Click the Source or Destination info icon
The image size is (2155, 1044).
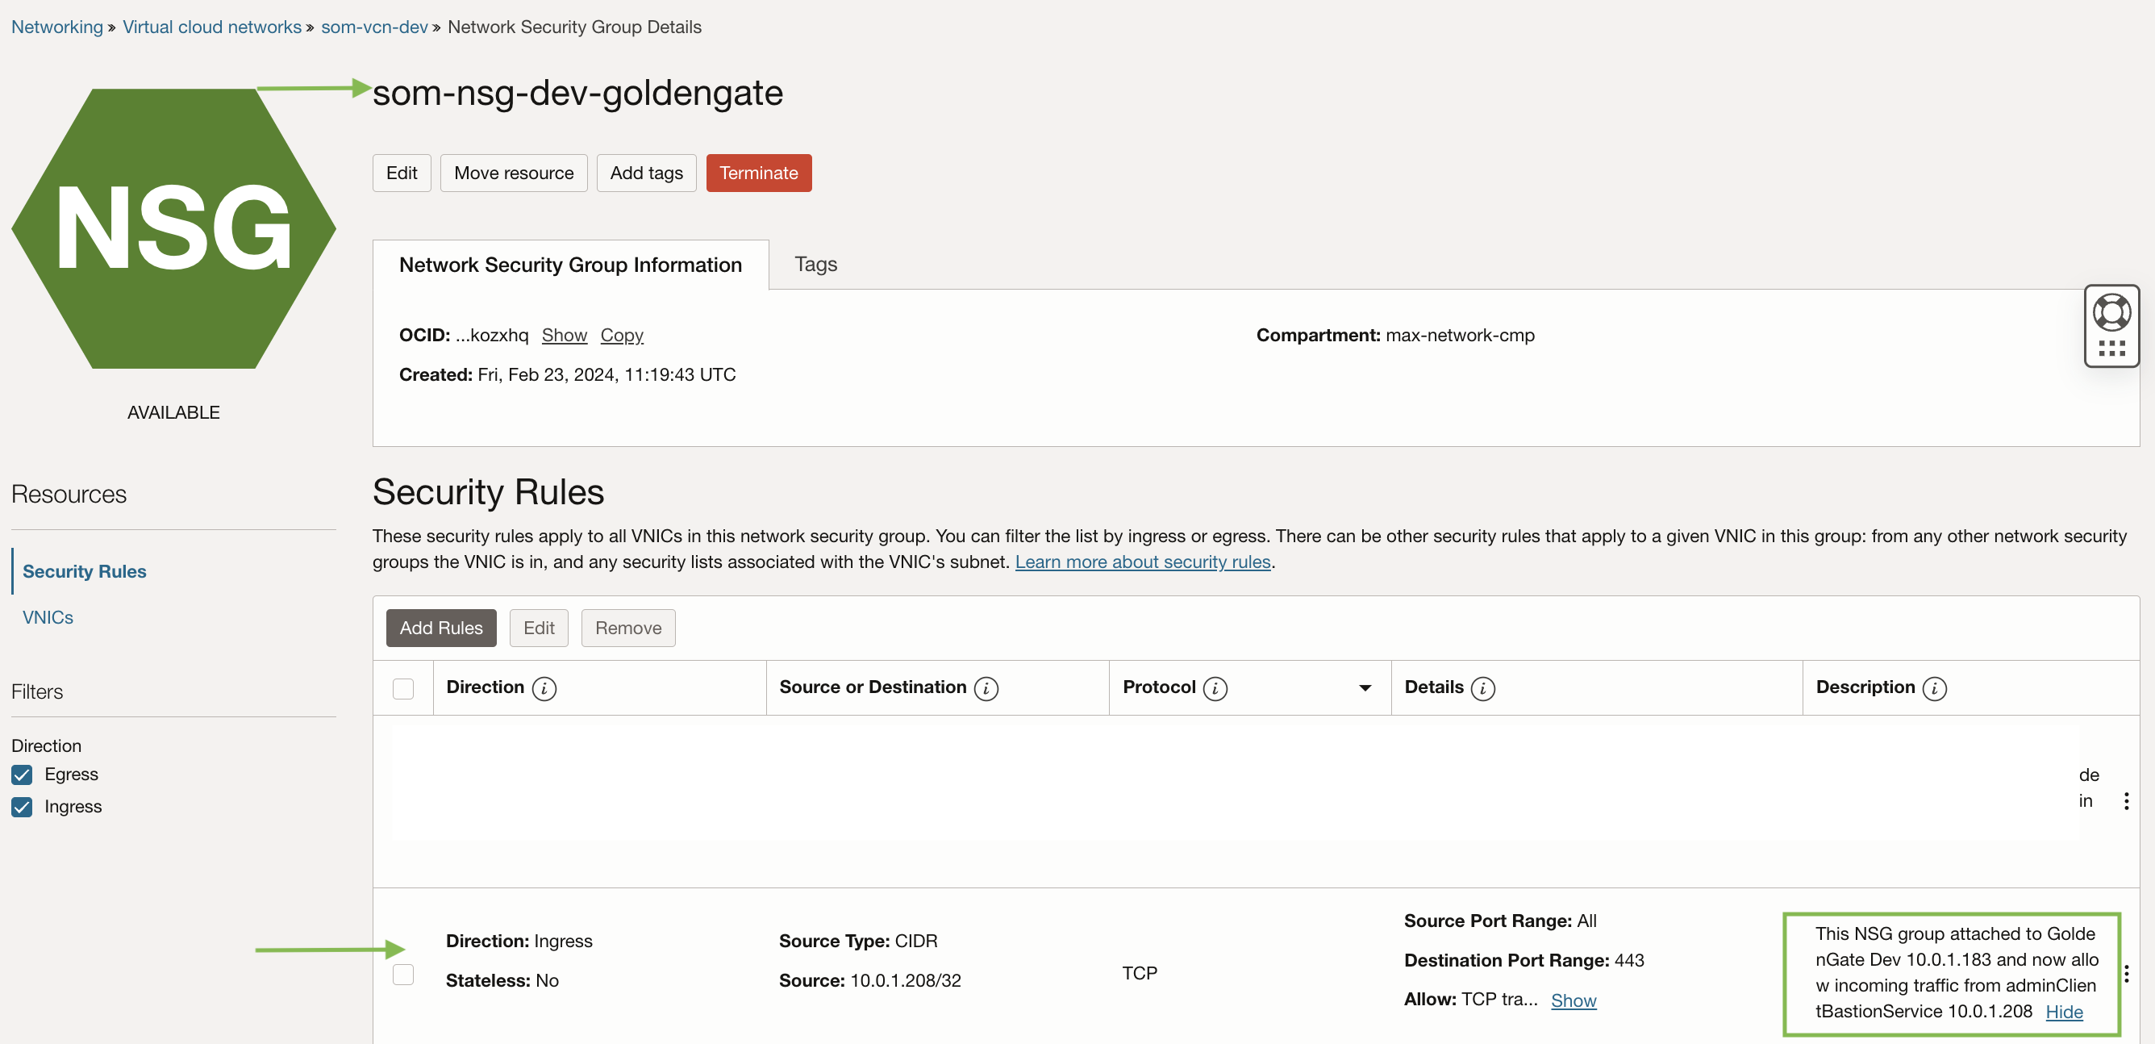pos(986,688)
